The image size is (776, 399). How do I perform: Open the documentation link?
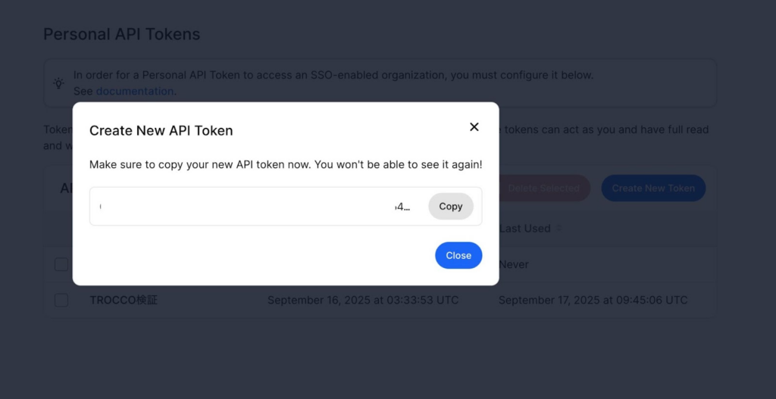coord(135,91)
